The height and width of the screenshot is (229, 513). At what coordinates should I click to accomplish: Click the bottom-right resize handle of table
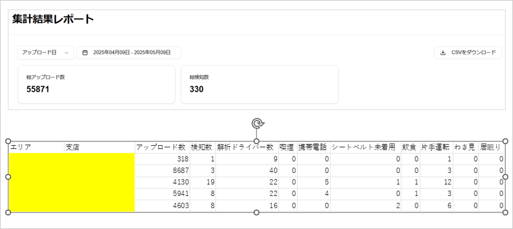point(505,212)
